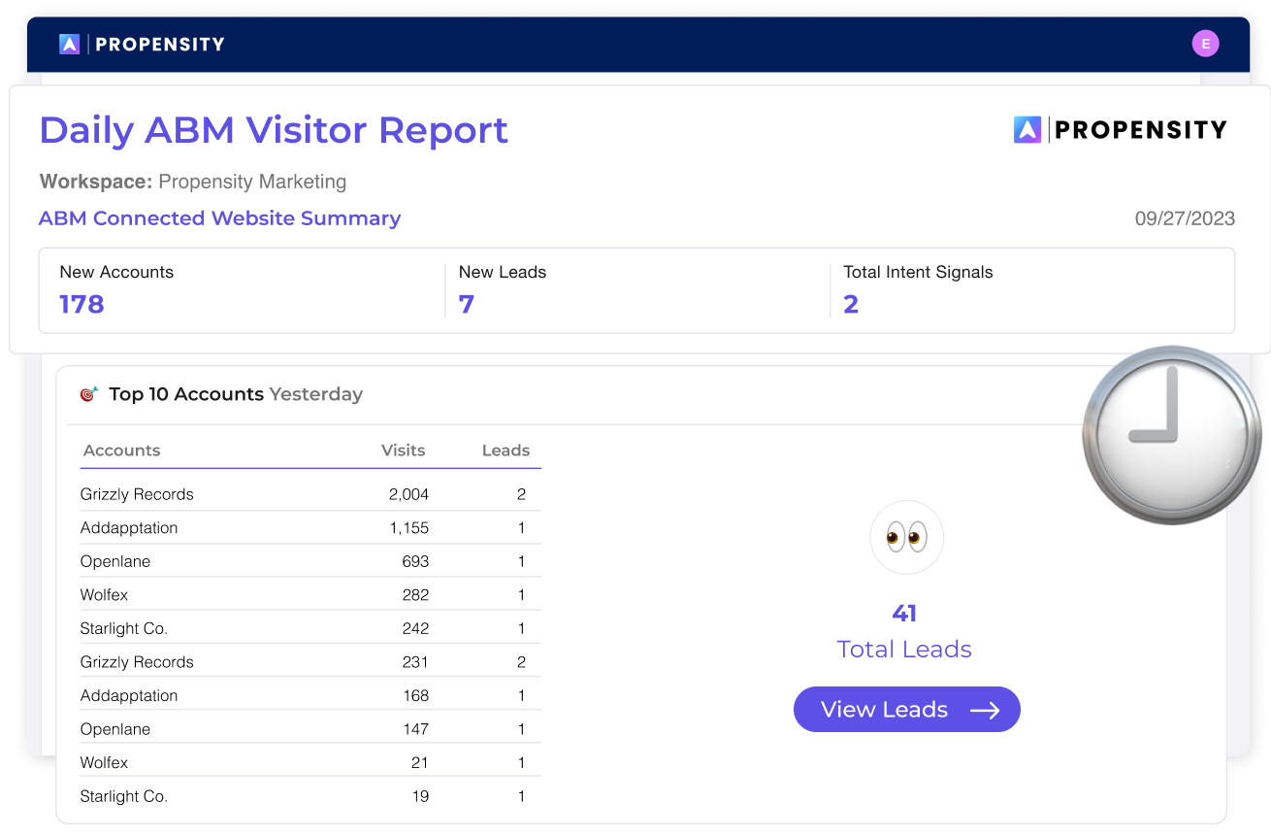
Task: Sort by the Visits column header
Action: (404, 450)
